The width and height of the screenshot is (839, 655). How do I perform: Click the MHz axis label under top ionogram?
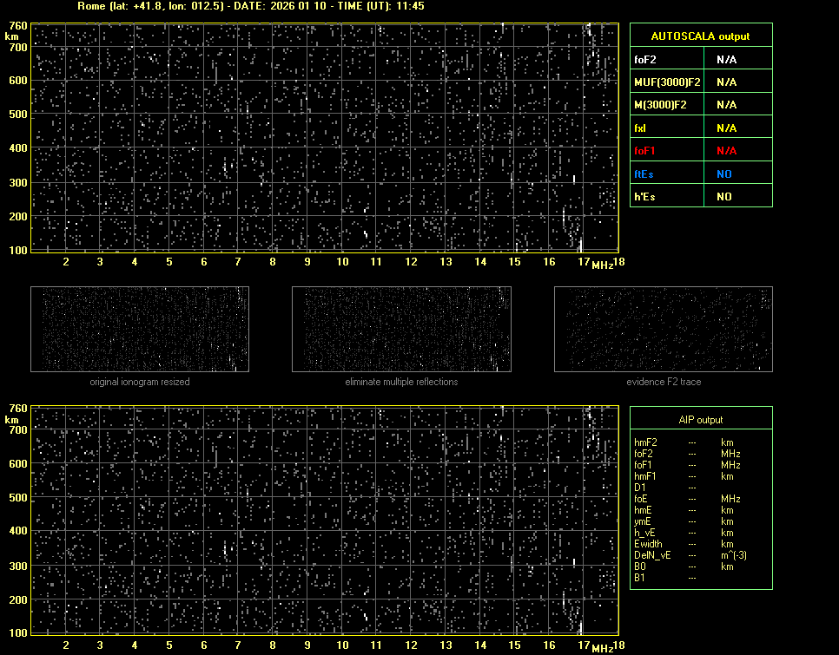(x=602, y=264)
